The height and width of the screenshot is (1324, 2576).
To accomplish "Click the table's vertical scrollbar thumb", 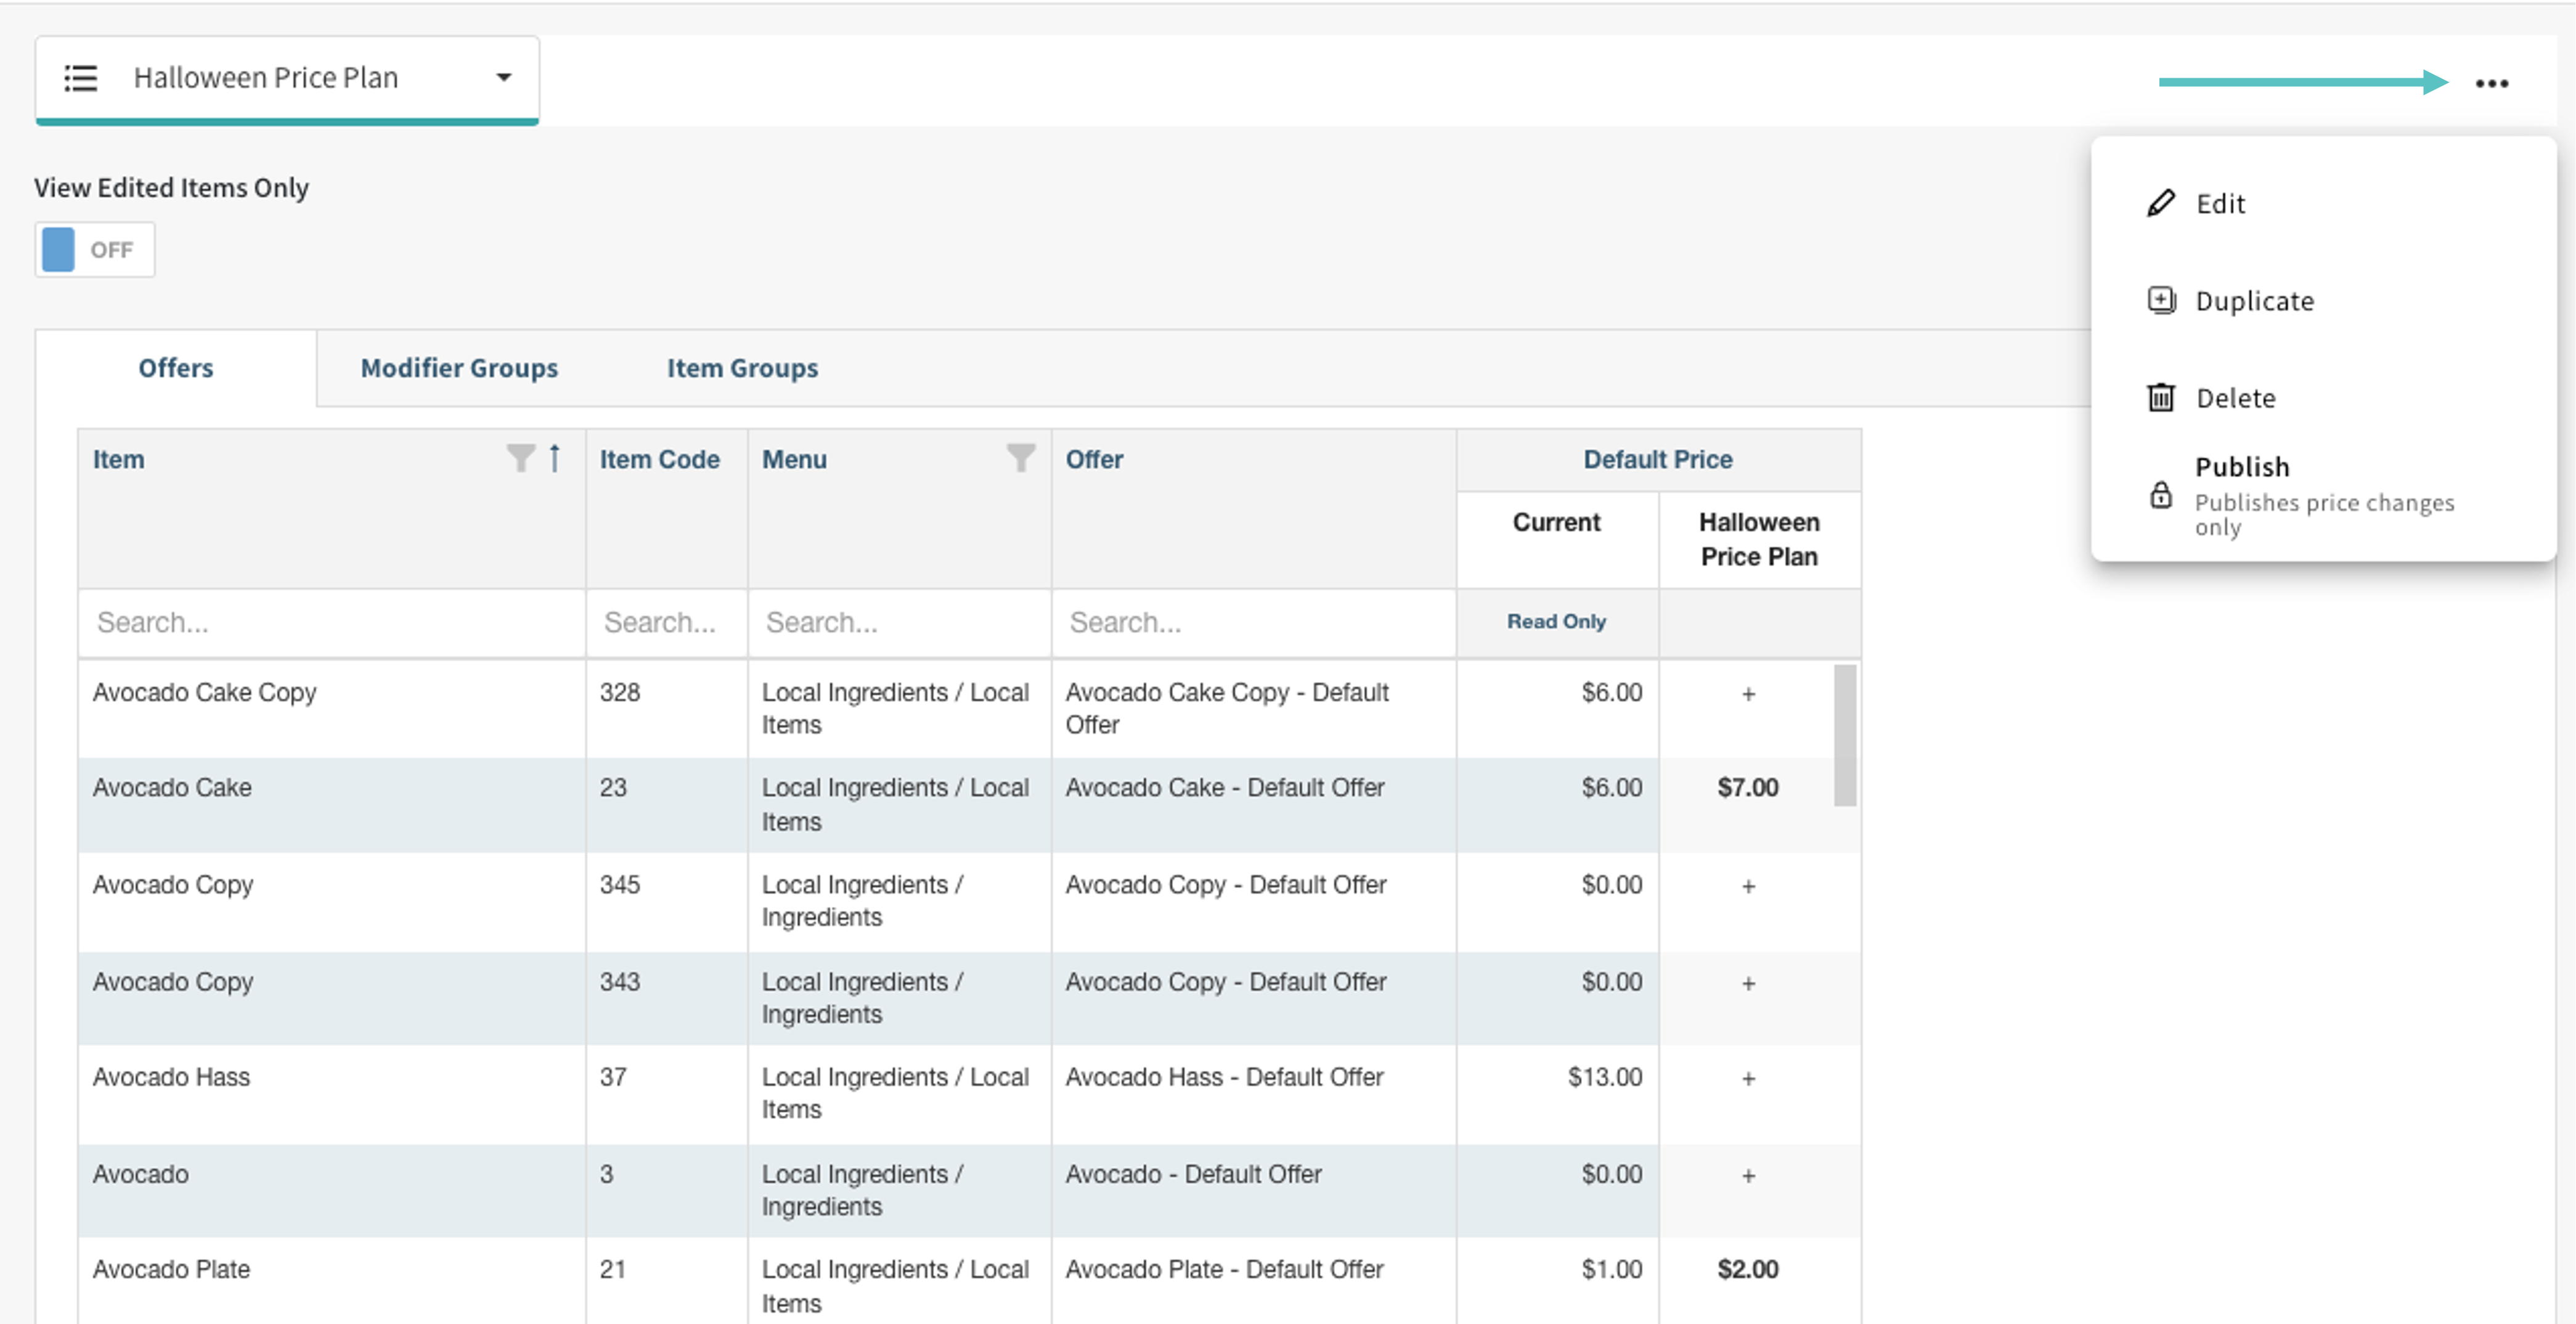I will 1845,735.
